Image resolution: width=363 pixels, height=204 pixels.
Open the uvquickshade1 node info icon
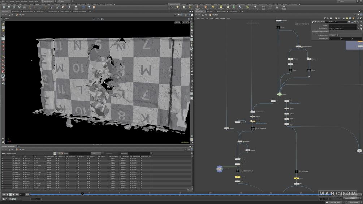[358, 22]
